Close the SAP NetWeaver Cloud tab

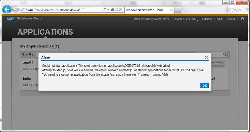pyautogui.click(x=171, y=10)
